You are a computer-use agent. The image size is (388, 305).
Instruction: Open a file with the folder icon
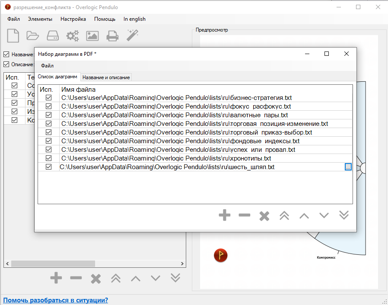coord(33,35)
